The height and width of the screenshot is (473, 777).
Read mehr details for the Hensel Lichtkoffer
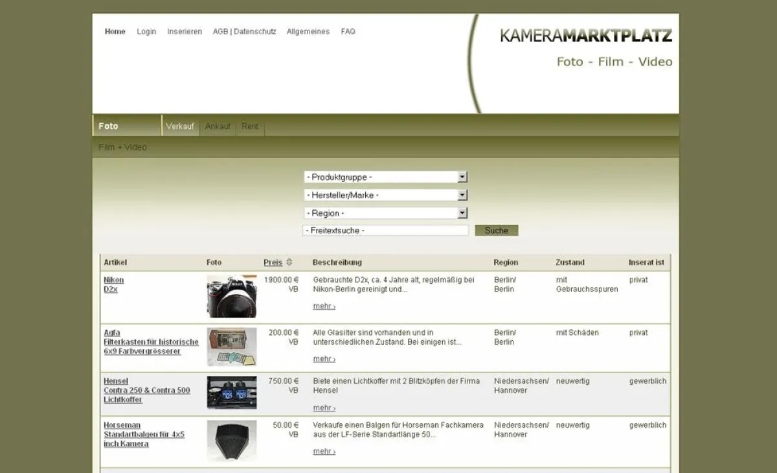(x=322, y=408)
